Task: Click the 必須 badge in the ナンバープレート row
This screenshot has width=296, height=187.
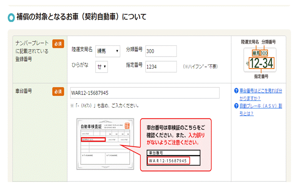Action: coord(58,44)
